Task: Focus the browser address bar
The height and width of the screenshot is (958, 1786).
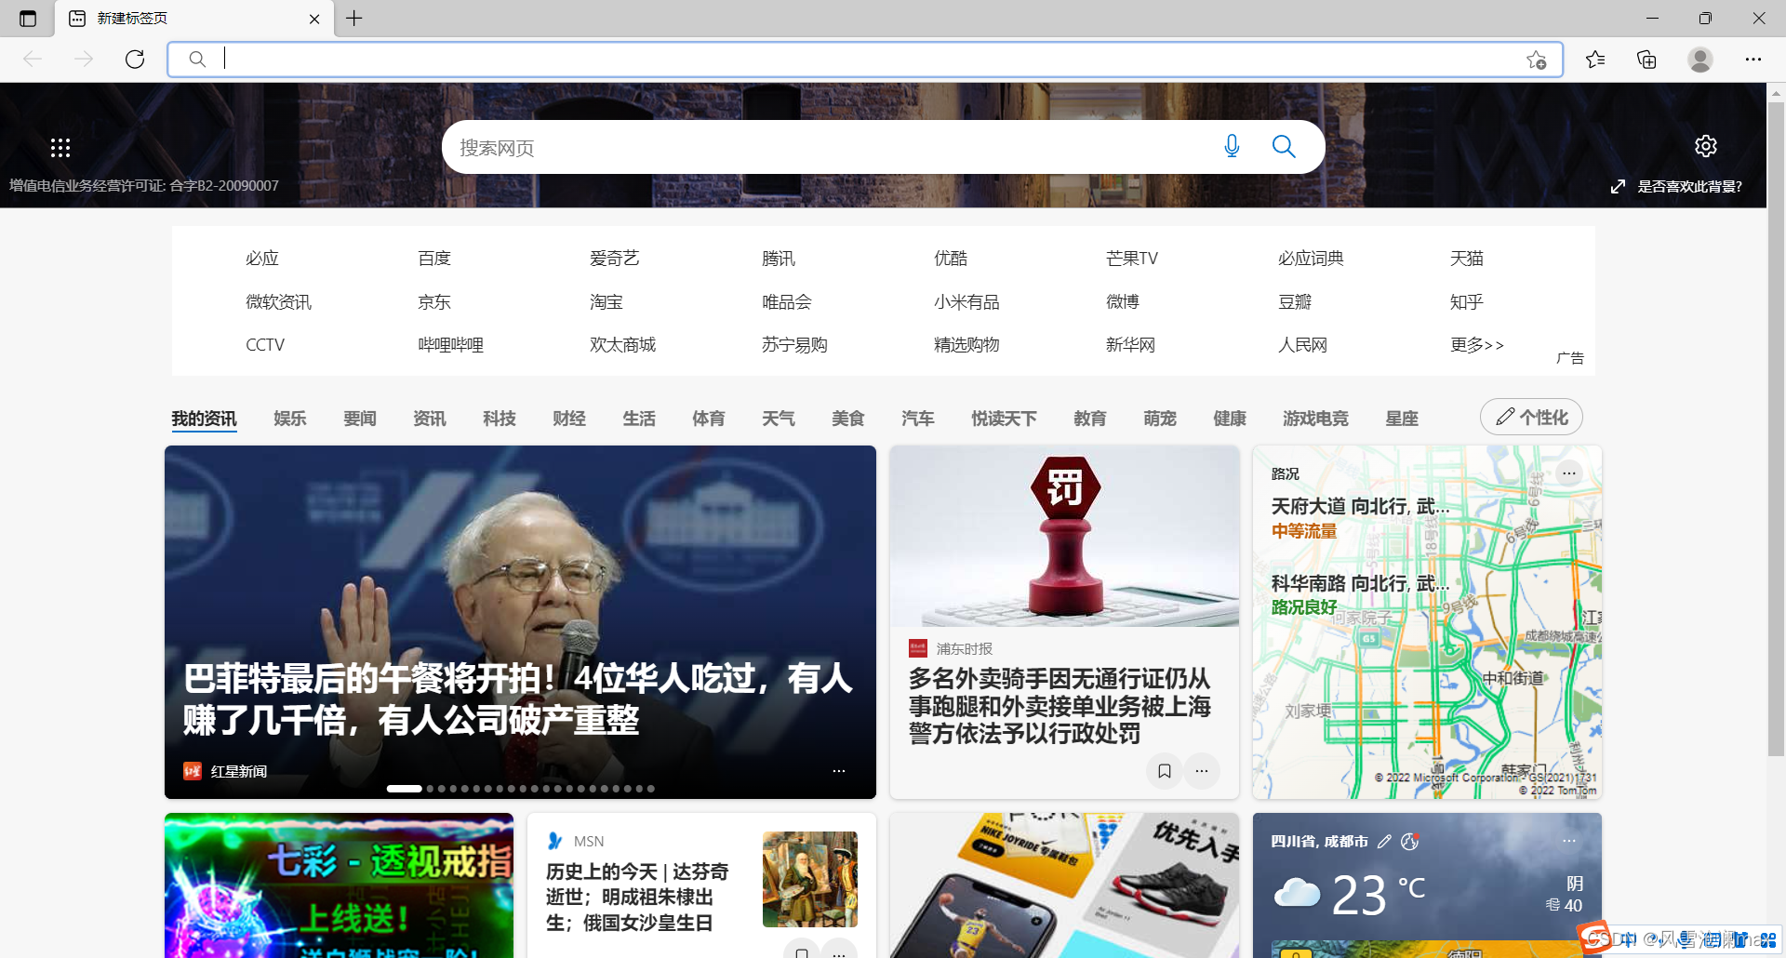Action: point(865,60)
